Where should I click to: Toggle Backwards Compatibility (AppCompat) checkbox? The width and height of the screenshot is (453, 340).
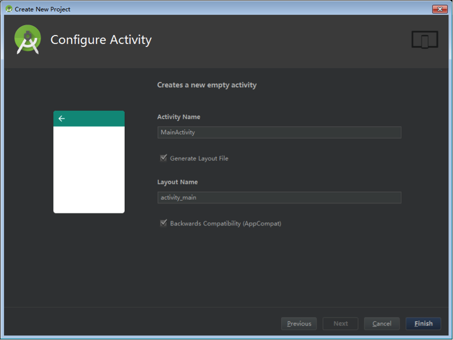tap(163, 223)
